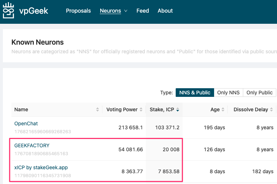The image size is (277, 184).
Task: Click the age value 126 days
Action: pos(214,149)
